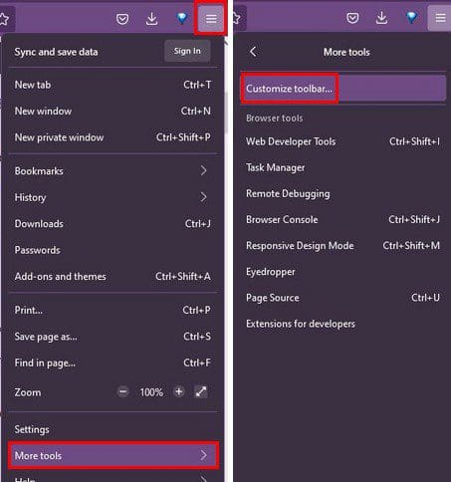Open hamburger menu in right screenshot toolbar
Image resolution: width=451 pixels, height=482 pixels.
[440, 18]
